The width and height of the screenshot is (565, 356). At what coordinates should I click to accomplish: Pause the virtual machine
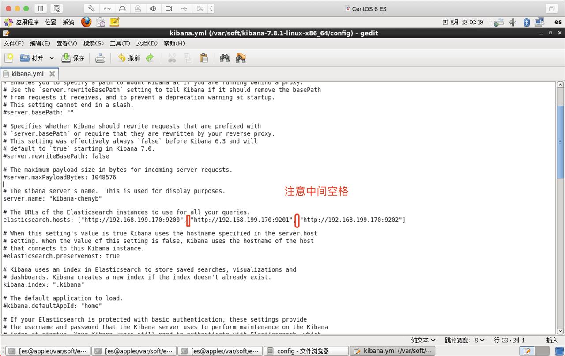[41, 8]
